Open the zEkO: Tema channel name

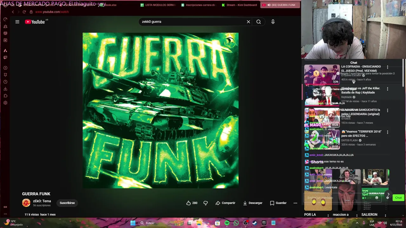(x=42, y=201)
